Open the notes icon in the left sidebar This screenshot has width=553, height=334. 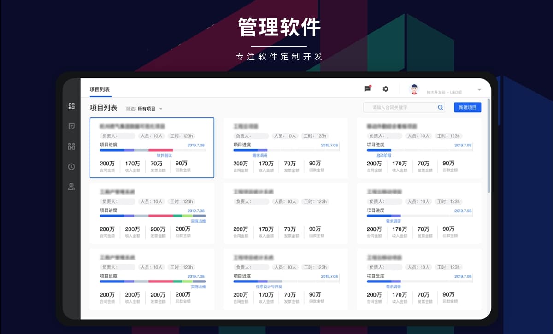71,127
